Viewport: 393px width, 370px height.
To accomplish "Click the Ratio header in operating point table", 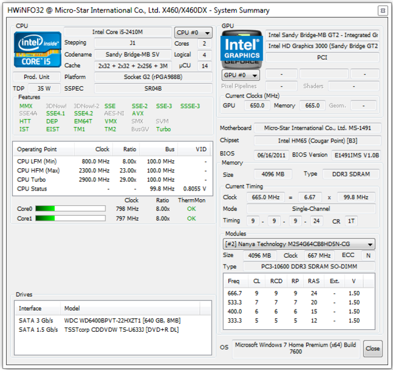I will [126, 149].
